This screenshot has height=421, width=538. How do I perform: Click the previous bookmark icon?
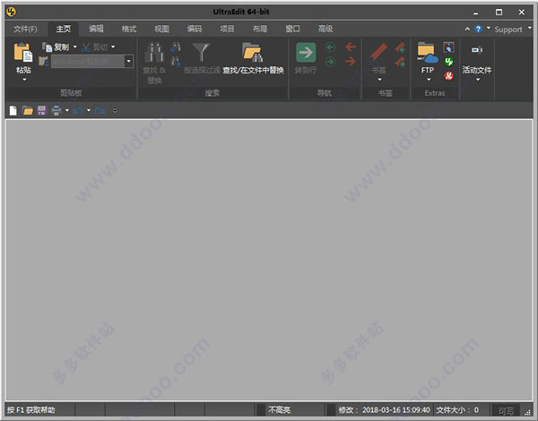[400, 47]
